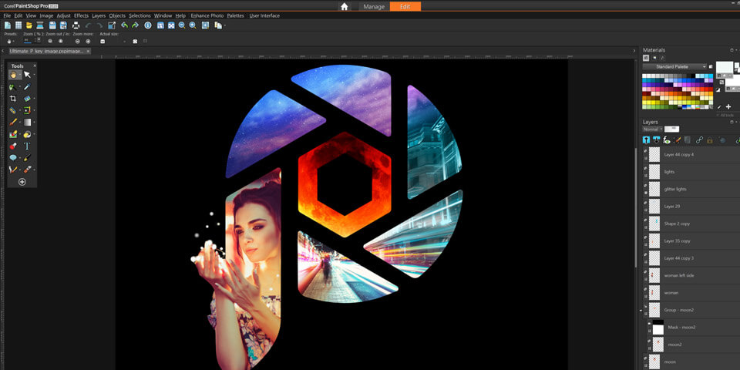Click the Zoom in magnifier toolbar icon

point(193,25)
